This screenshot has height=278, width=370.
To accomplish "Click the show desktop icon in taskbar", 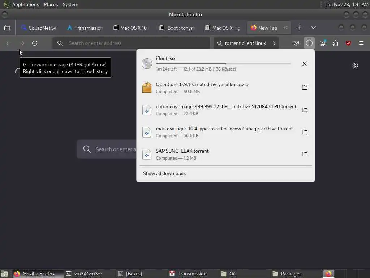I will click(x=4, y=274).
